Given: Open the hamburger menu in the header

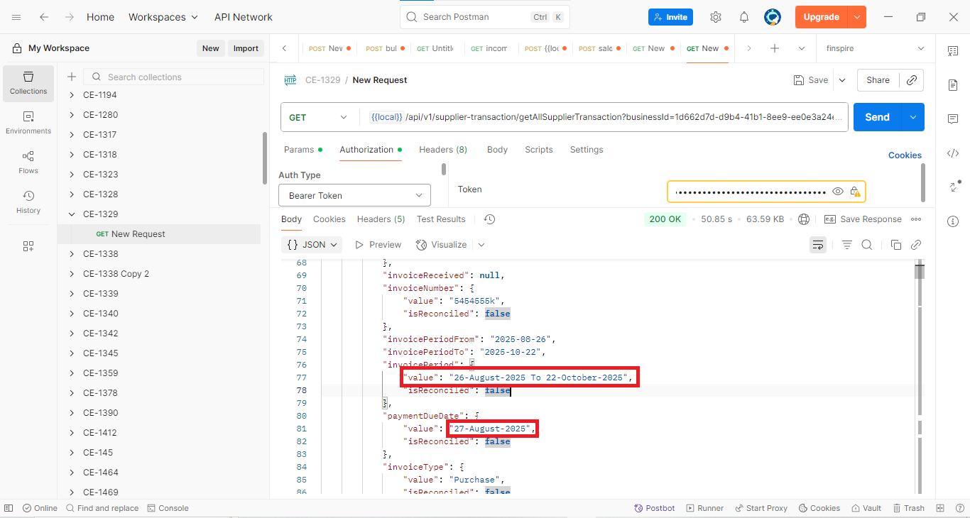Looking at the screenshot, I should (16, 17).
